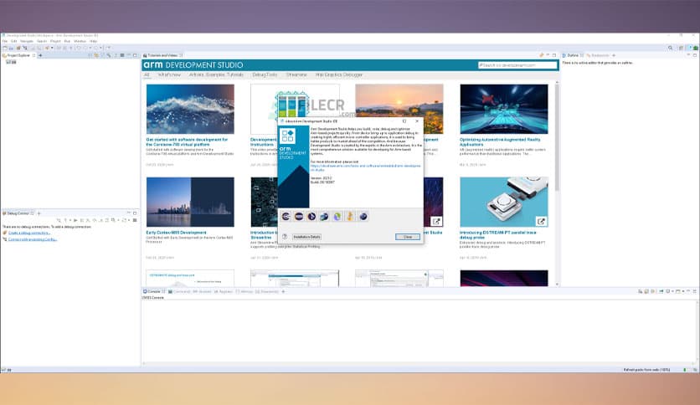Click the search magnifier icon in top-right toolbar
This screenshot has height=405, width=700.
[x=670, y=48]
